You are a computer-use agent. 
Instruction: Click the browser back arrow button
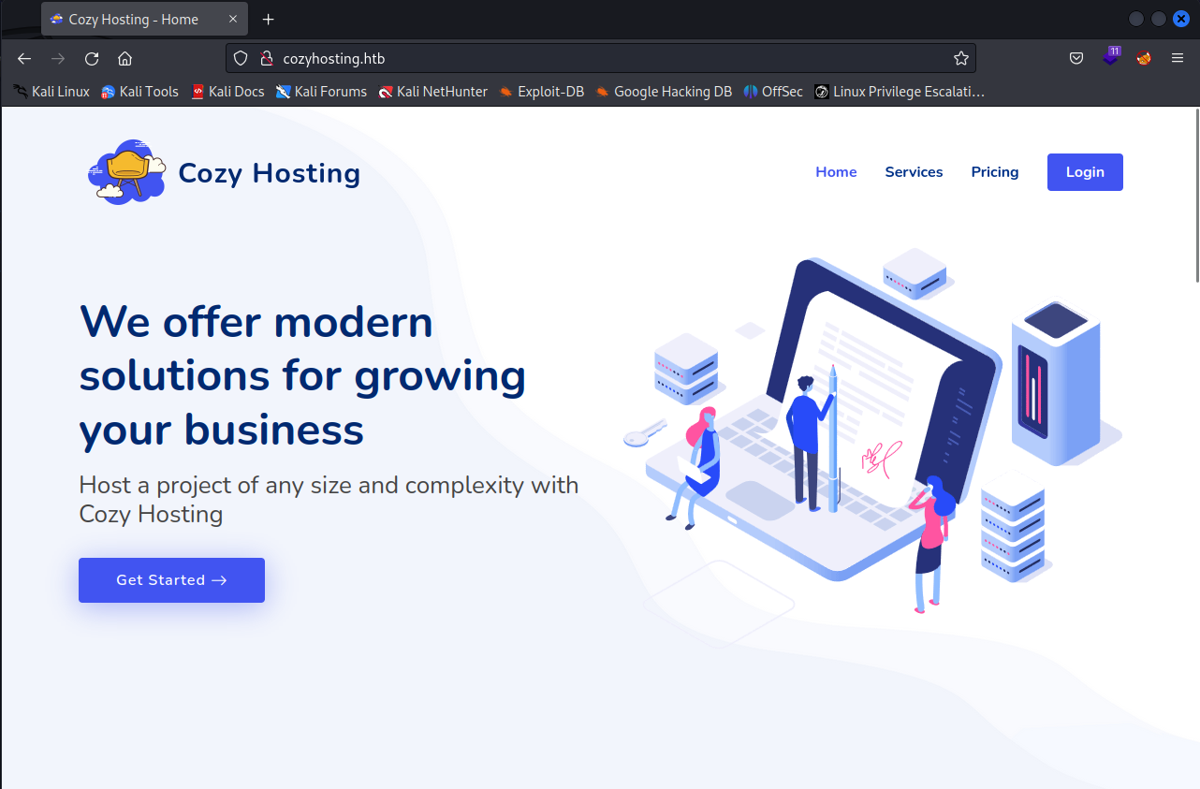24,58
